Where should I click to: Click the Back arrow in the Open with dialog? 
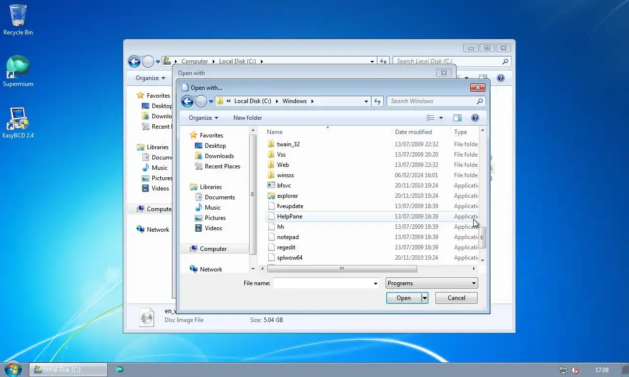coord(187,101)
